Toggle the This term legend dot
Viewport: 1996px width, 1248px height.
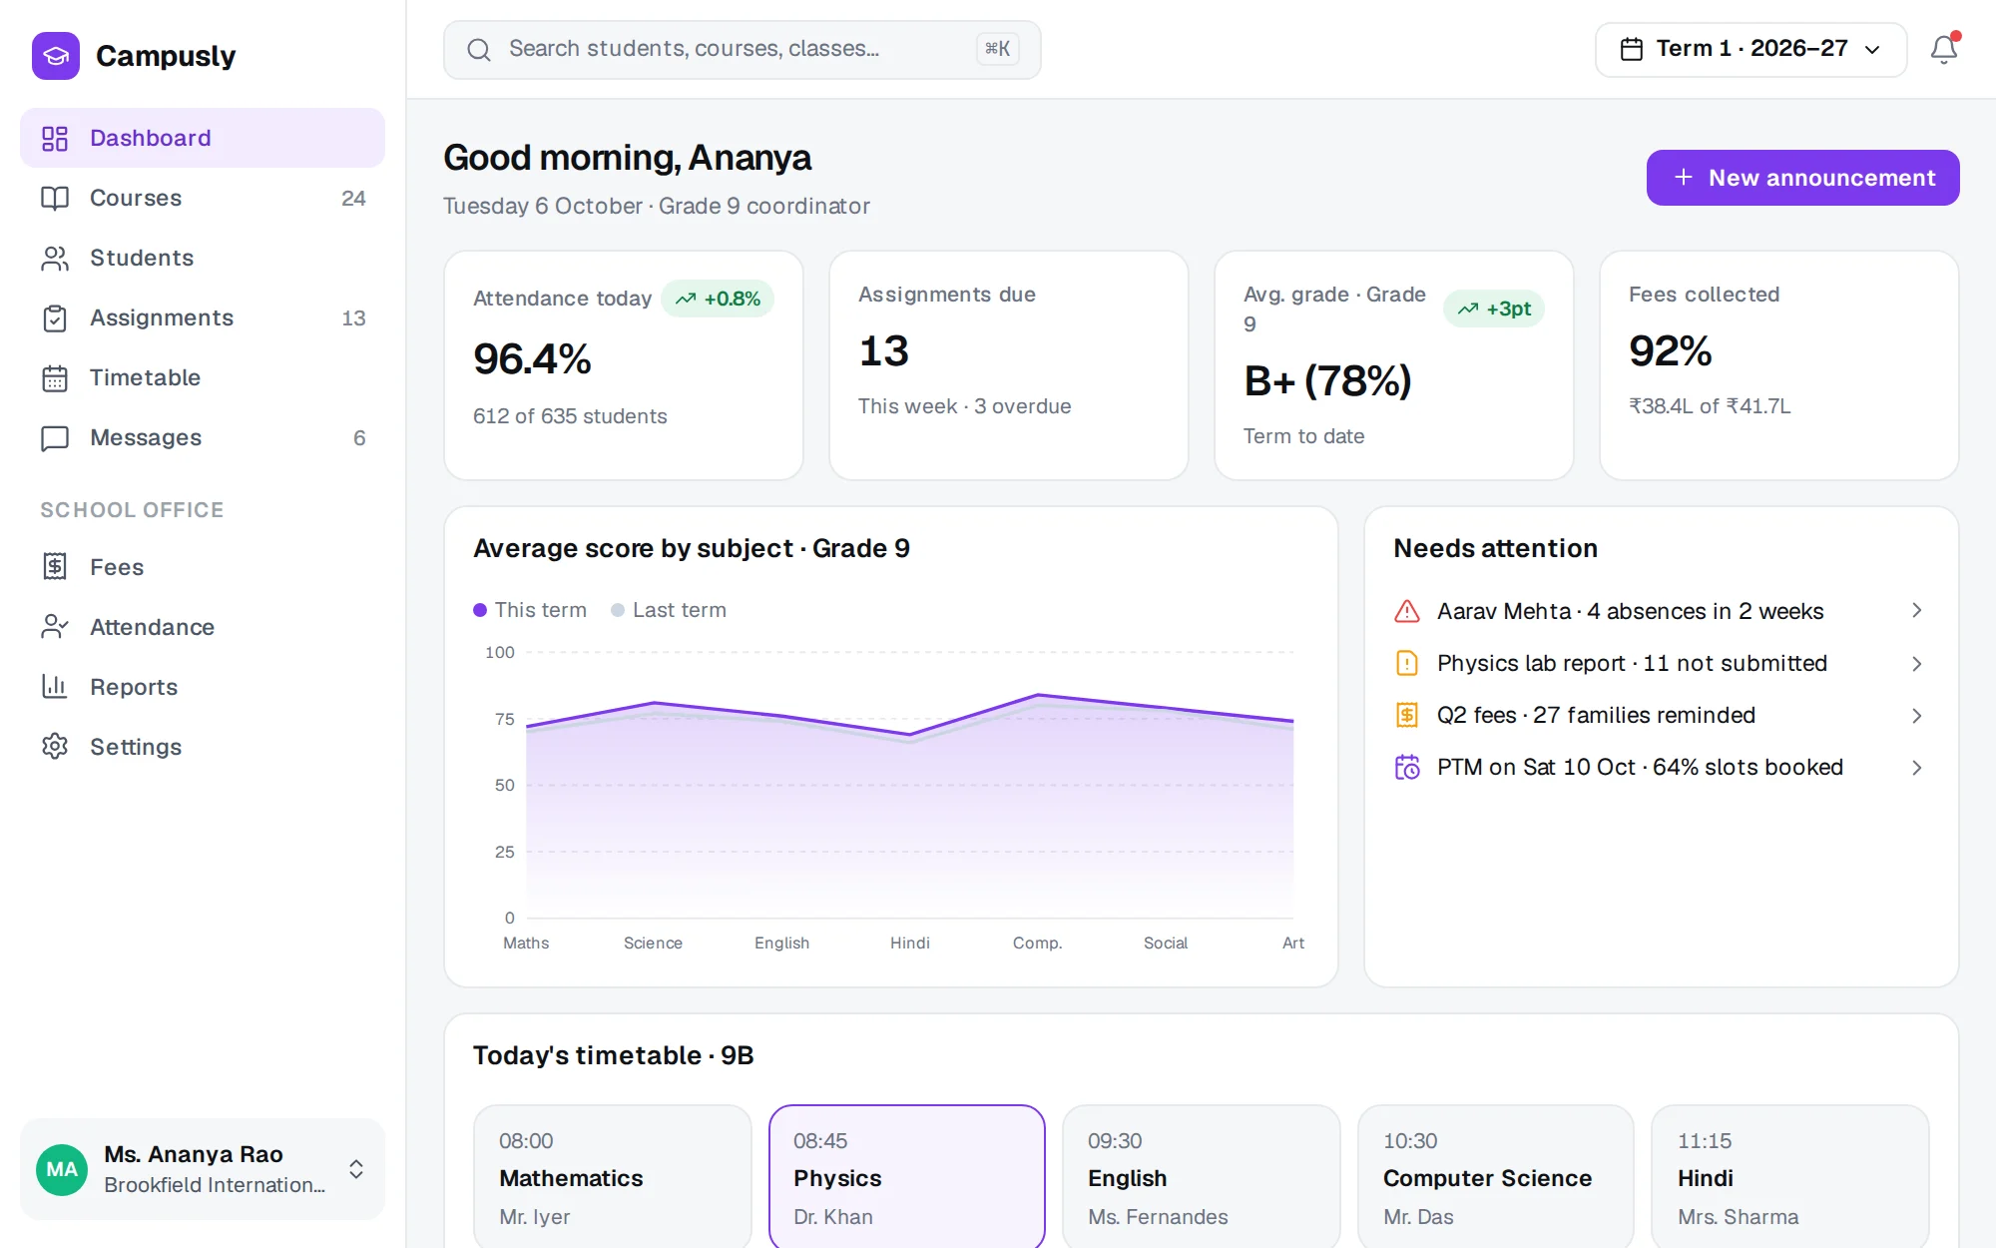pos(480,610)
